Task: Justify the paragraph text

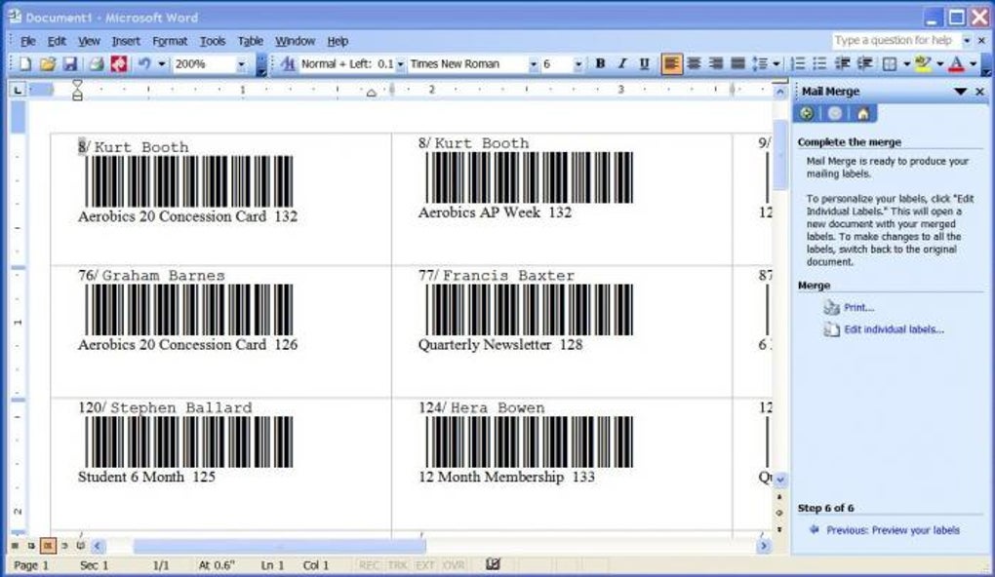Action: pyautogui.click(x=737, y=63)
